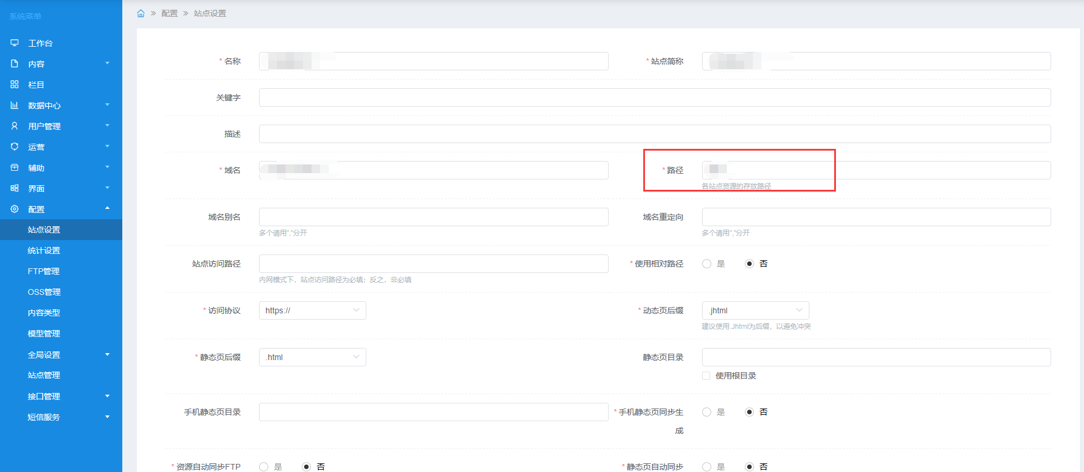This screenshot has width=1084, height=472.
Task: Click the 域名重定向 input field
Action: pos(876,217)
